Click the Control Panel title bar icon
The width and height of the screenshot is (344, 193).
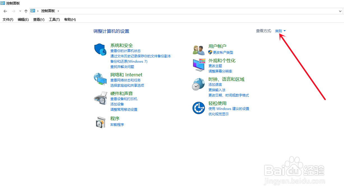click(3, 3)
